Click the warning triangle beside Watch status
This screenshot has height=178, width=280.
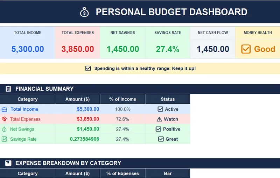click(x=159, y=119)
